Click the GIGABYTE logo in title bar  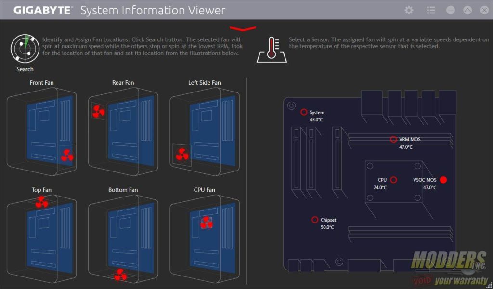tap(42, 10)
